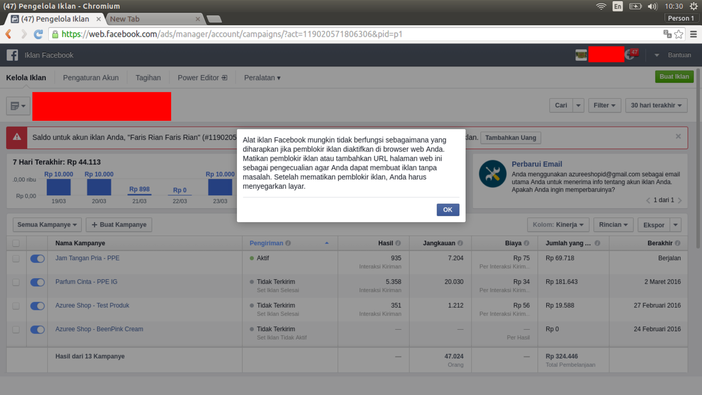Click the green Buat Iklan button
Viewport: 702px width, 395px height.
click(x=674, y=77)
